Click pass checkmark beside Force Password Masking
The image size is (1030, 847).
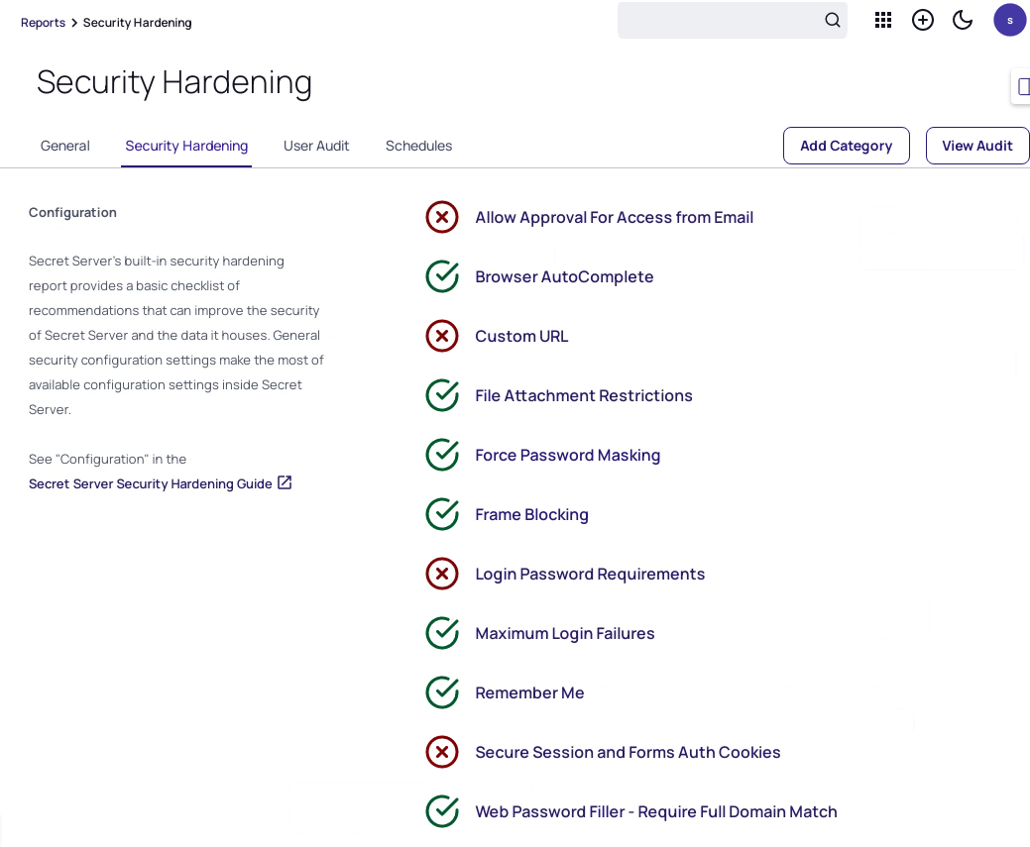442,455
